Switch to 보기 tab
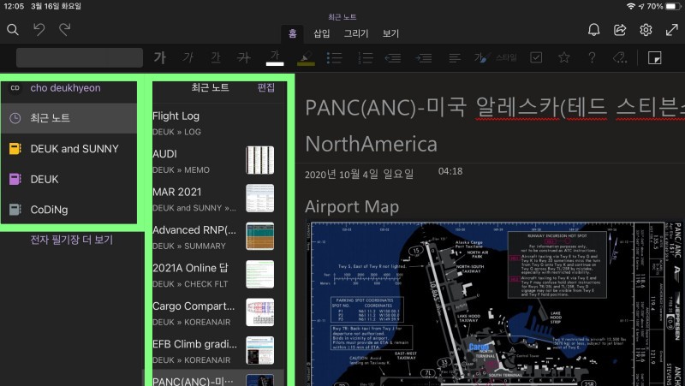The width and height of the screenshot is (685, 386). coord(390,33)
